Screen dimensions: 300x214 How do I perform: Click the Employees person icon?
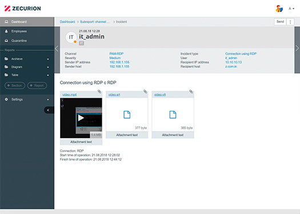[x=6, y=31]
